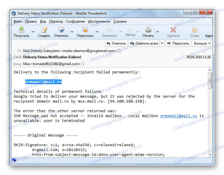The height and width of the screenshot is (175, 224).
Task: Click the Метка (Tag) toolbar icon
Action: (130, 30)
